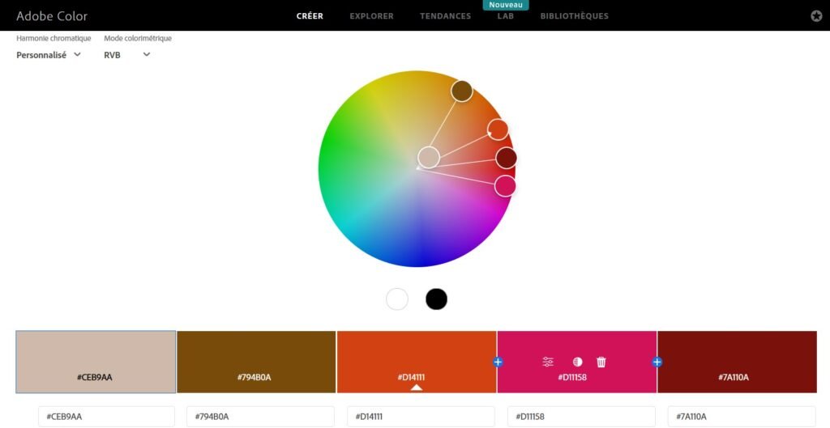Open color sliders on pink swatch
Image resolution: width=830 pixels, height=428 pixels.
(x=548, y=362)
